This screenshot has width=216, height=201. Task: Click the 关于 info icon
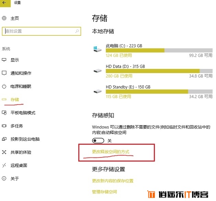4,179
